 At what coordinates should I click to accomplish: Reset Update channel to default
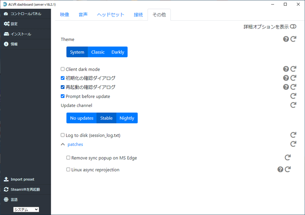click(x=293, y=105)
